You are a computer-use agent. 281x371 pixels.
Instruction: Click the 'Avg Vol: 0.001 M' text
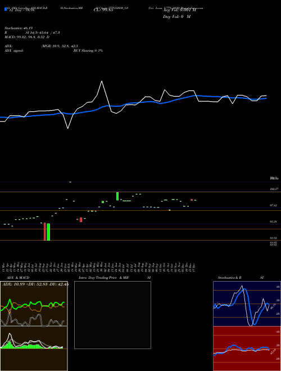[x=179, y=10]
